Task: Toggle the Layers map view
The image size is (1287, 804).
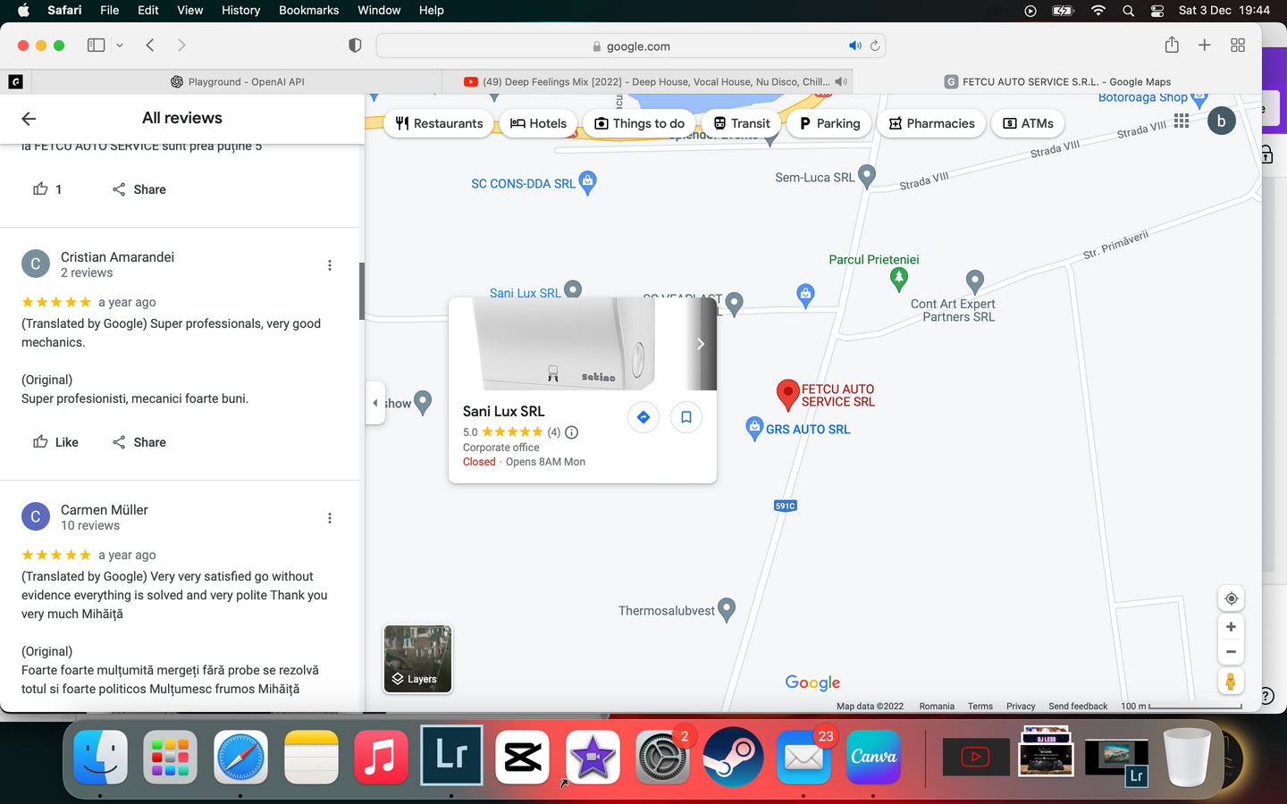Action: point(417,659)
